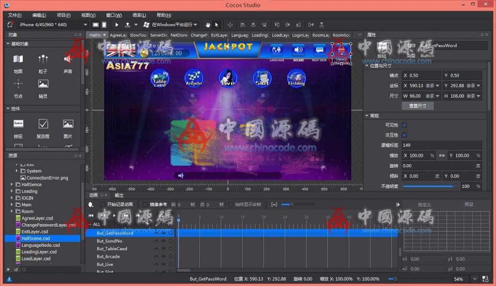Toggle the 可见性 (visibility) checkbox
The image size is (496, 286).
tap(404, 125)
